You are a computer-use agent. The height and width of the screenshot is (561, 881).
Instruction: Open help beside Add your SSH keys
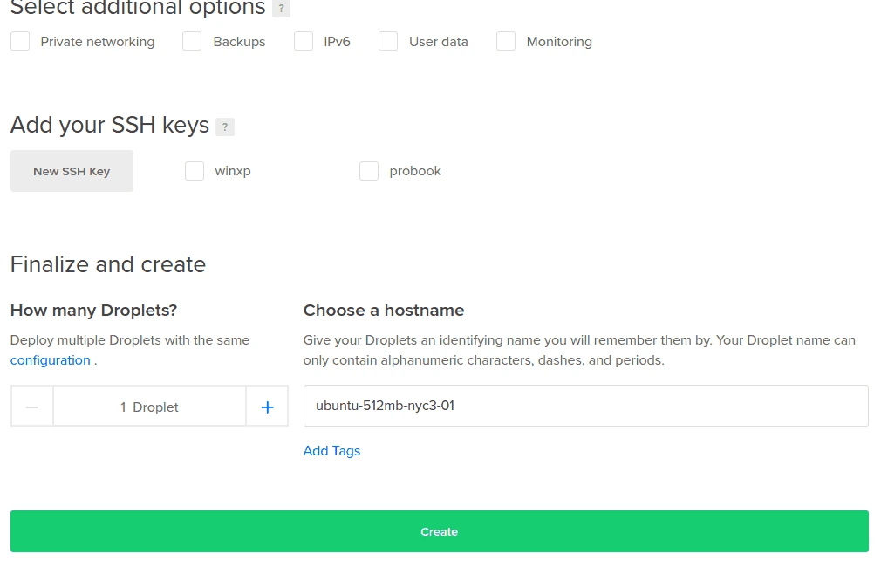click(x=225, y=127)
